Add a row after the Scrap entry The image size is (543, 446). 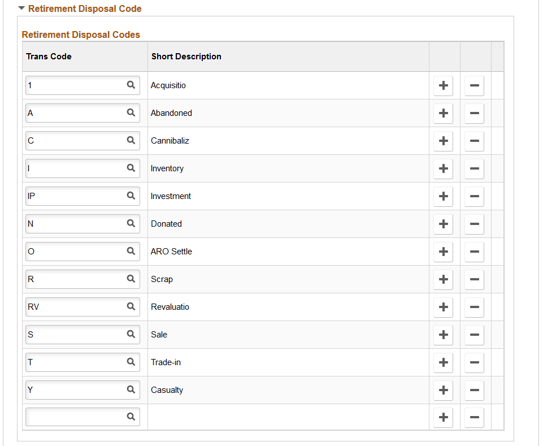pyautogui.click(x=443, y=279)
